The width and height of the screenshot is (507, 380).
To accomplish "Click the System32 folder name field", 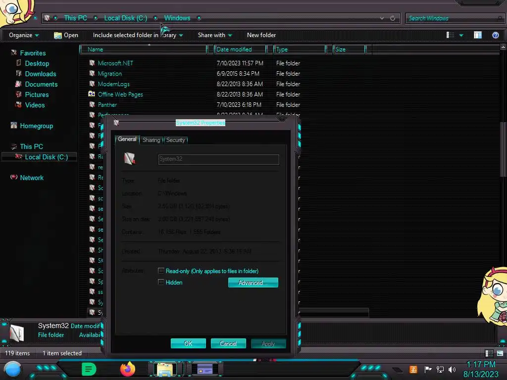I will 218,159.
